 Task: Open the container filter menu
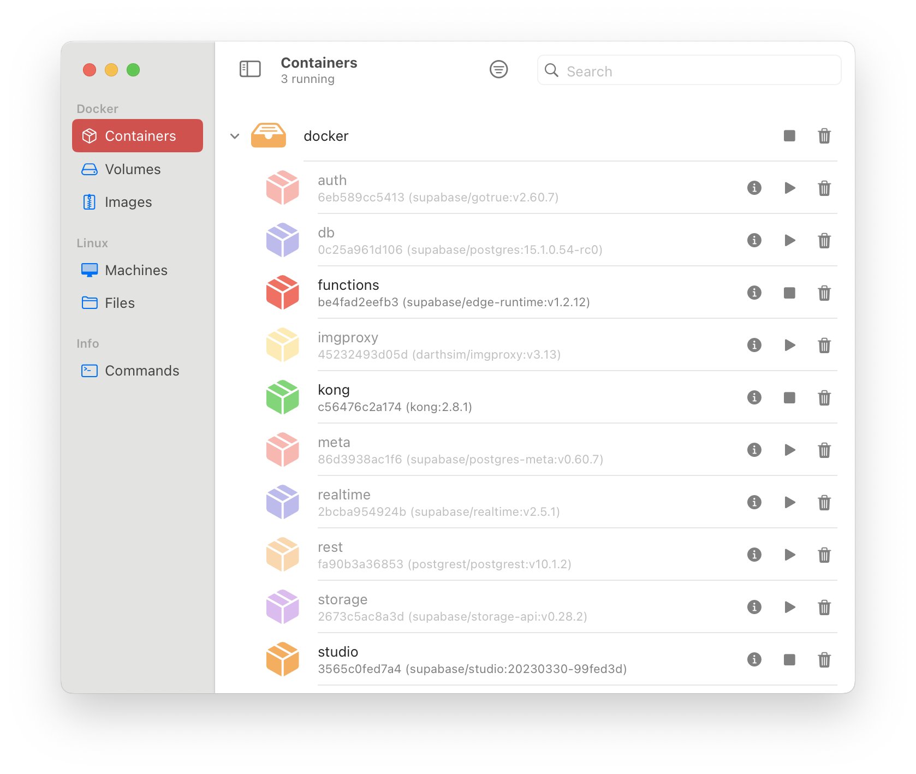click(x=498, y=69)
